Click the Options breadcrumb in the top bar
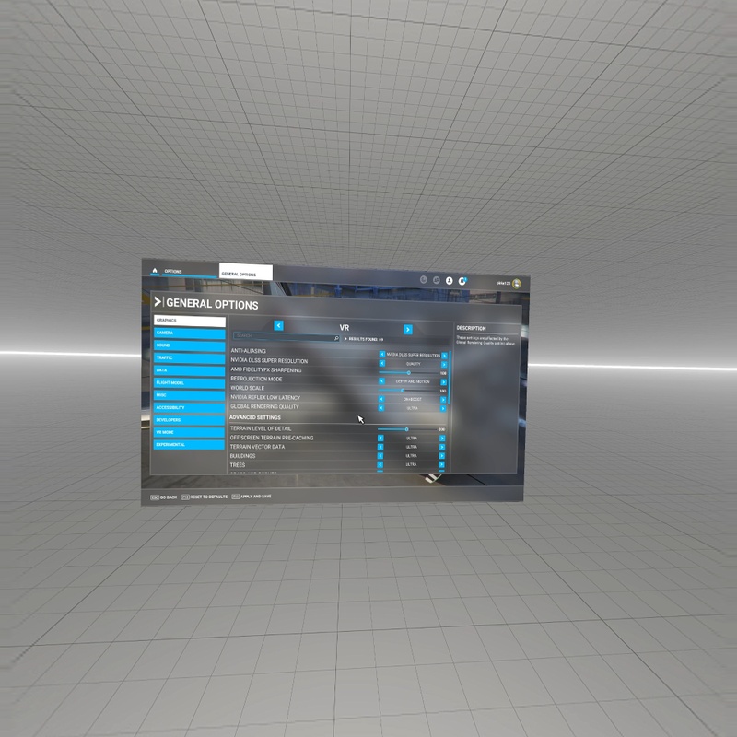The width and height of the screenshot is (737, 737). [x=173, y=271]
